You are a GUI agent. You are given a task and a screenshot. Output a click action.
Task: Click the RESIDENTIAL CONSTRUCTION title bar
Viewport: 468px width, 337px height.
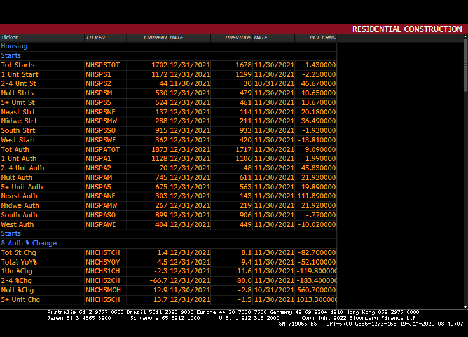coord(407,29)
